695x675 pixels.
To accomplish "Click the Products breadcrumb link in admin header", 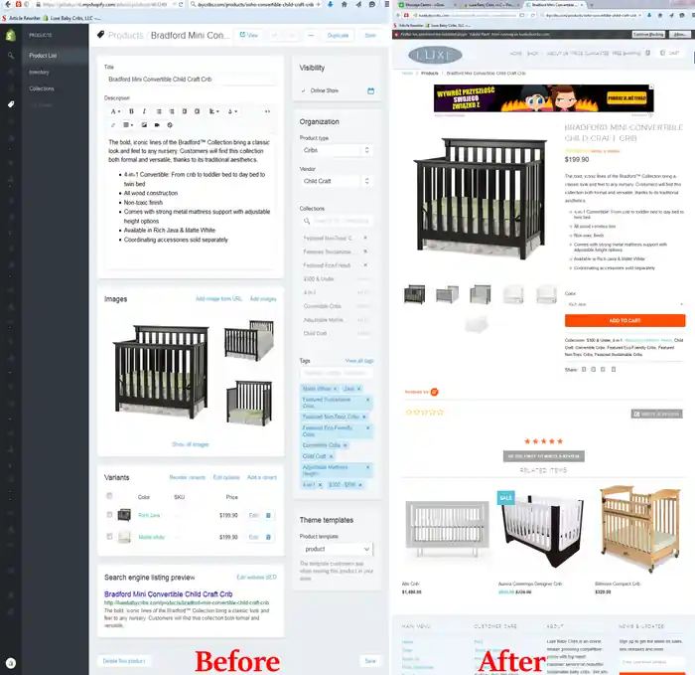I will tap(125, 35).
